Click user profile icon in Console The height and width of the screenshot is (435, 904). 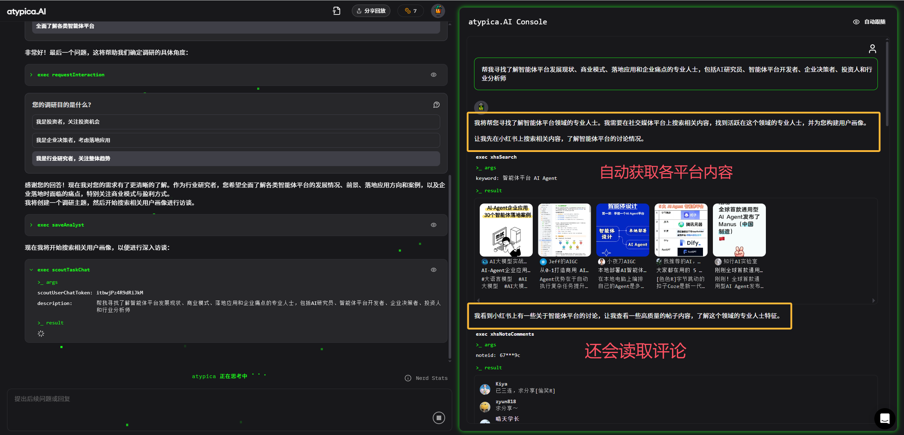click(x=872, y=49)
